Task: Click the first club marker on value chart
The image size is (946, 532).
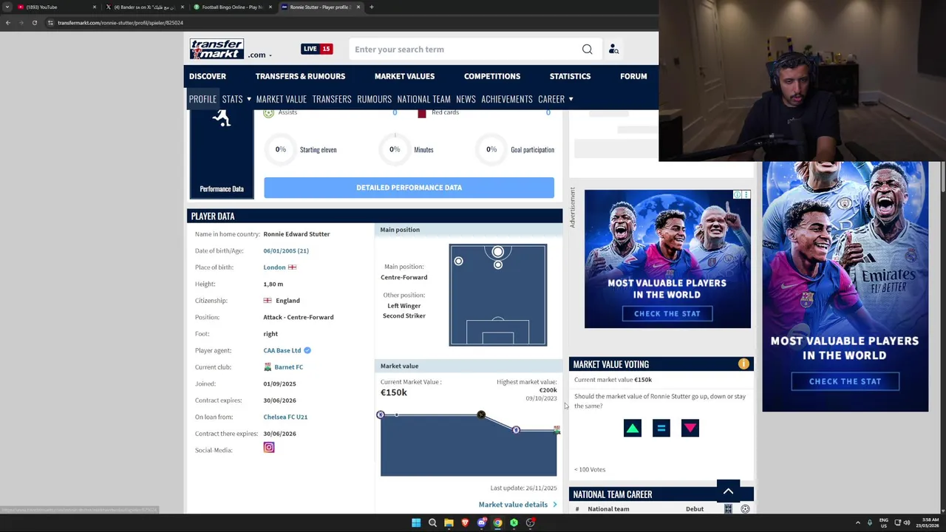Action: pyautogui.click(x=381, y=415)
